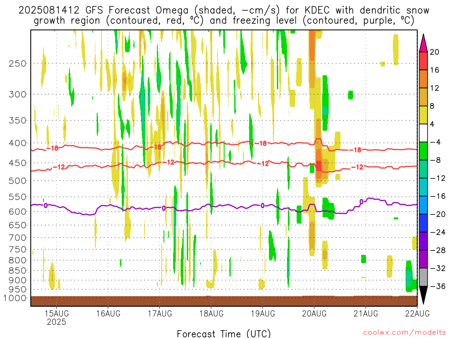Click the 21AUG time axis label
This screenshot has height=338, width=450.
pos(366,313)
